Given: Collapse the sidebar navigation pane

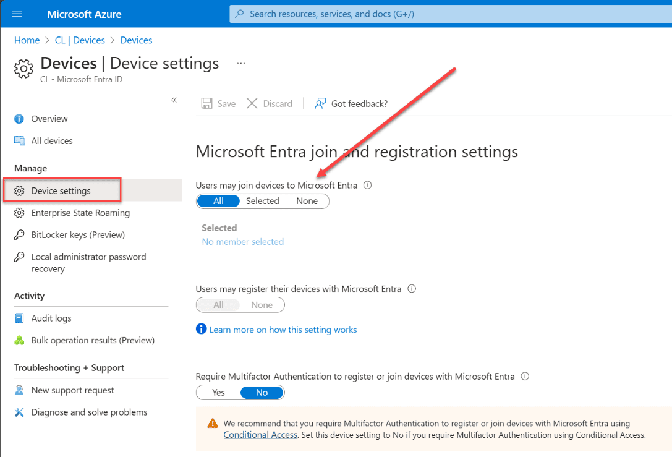Looking at the screenshot, I should pyautogui.click(x=174, y=100).
